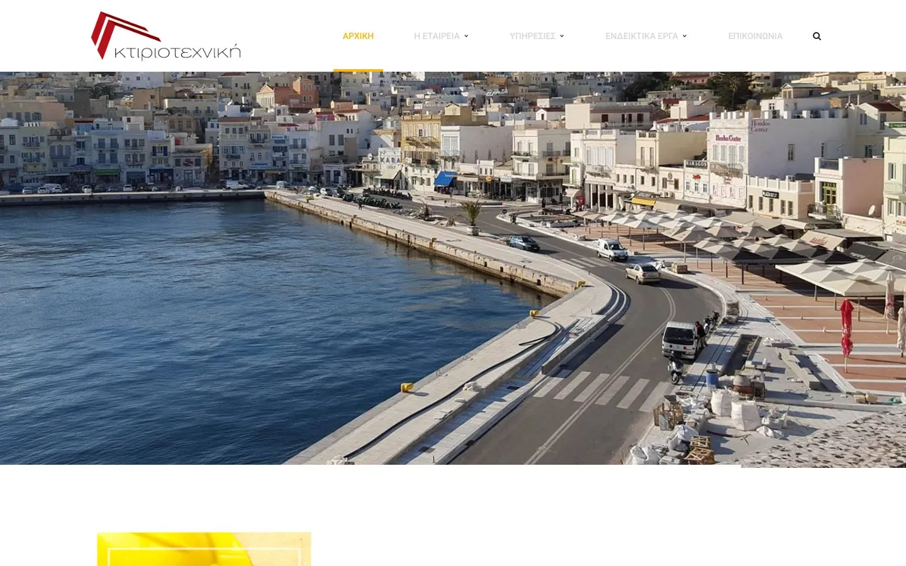Open the ΥΠΗΡΕΣΙΕΣ menu item
Screen dimensions: 906x566
click(x=532, y=36)
